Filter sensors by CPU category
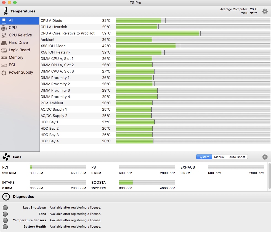Image resolution: width=271 pixels, height=232 pixels. coord(20,28)
